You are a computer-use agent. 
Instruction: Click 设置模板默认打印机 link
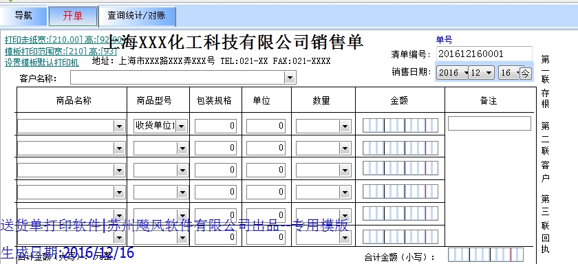(x=42, y=63)
